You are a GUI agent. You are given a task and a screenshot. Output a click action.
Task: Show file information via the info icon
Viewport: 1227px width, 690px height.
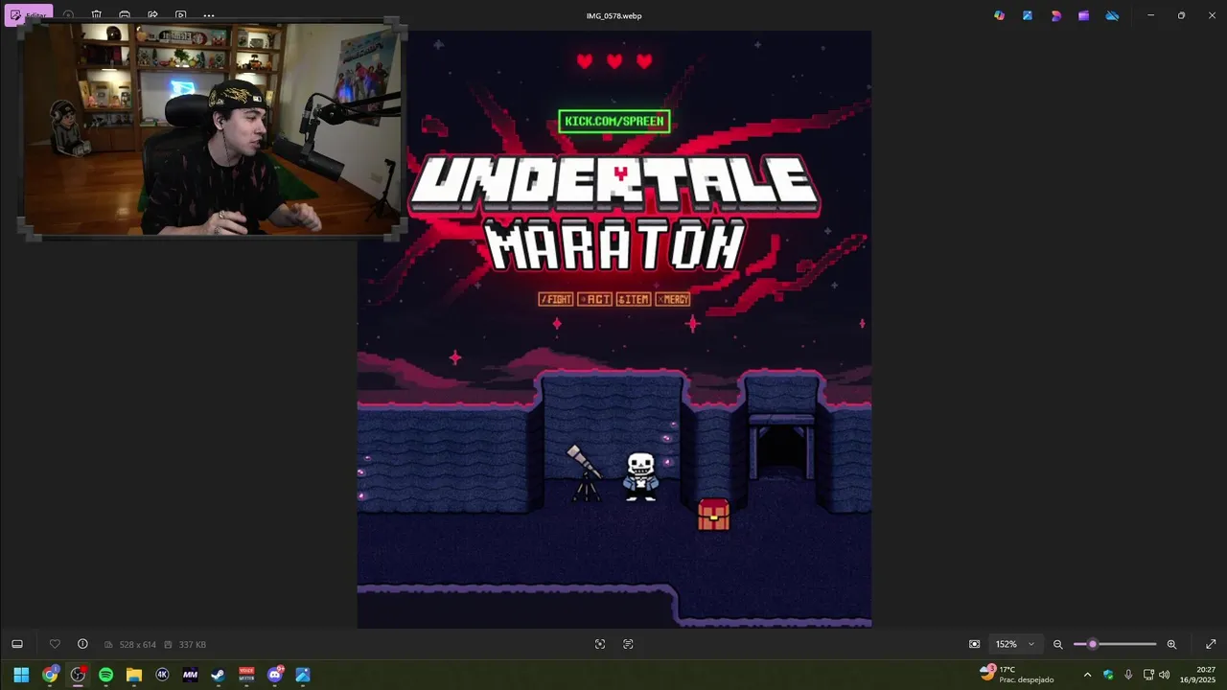point(82,644)
